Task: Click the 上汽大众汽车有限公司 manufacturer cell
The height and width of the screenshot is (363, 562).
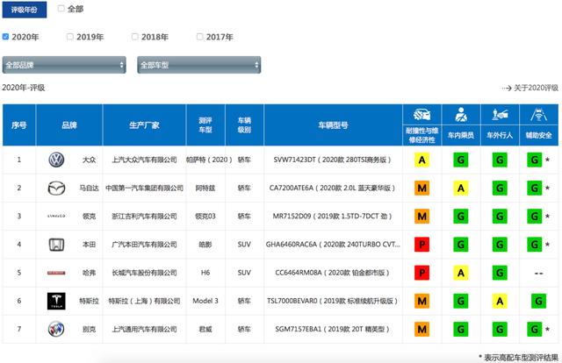Action: pos(144,160)
